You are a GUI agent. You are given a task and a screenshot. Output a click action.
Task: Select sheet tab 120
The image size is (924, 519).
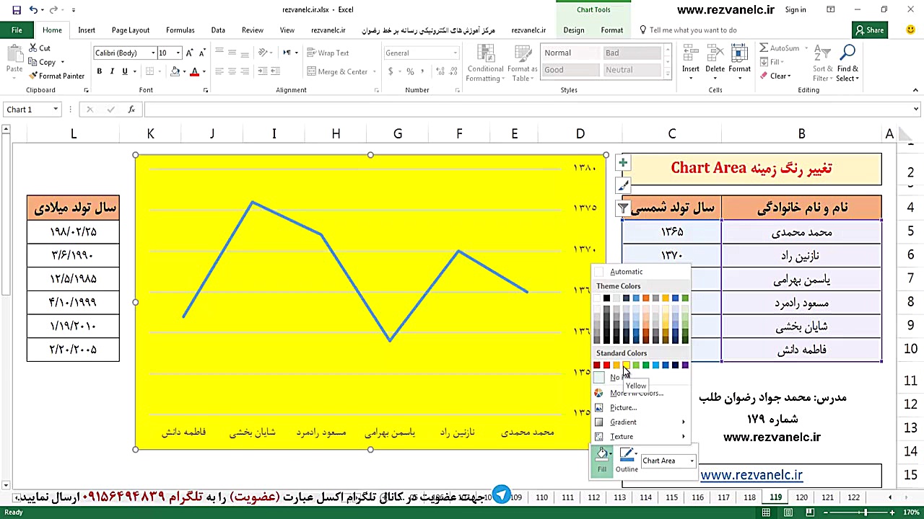pos(801,497)
